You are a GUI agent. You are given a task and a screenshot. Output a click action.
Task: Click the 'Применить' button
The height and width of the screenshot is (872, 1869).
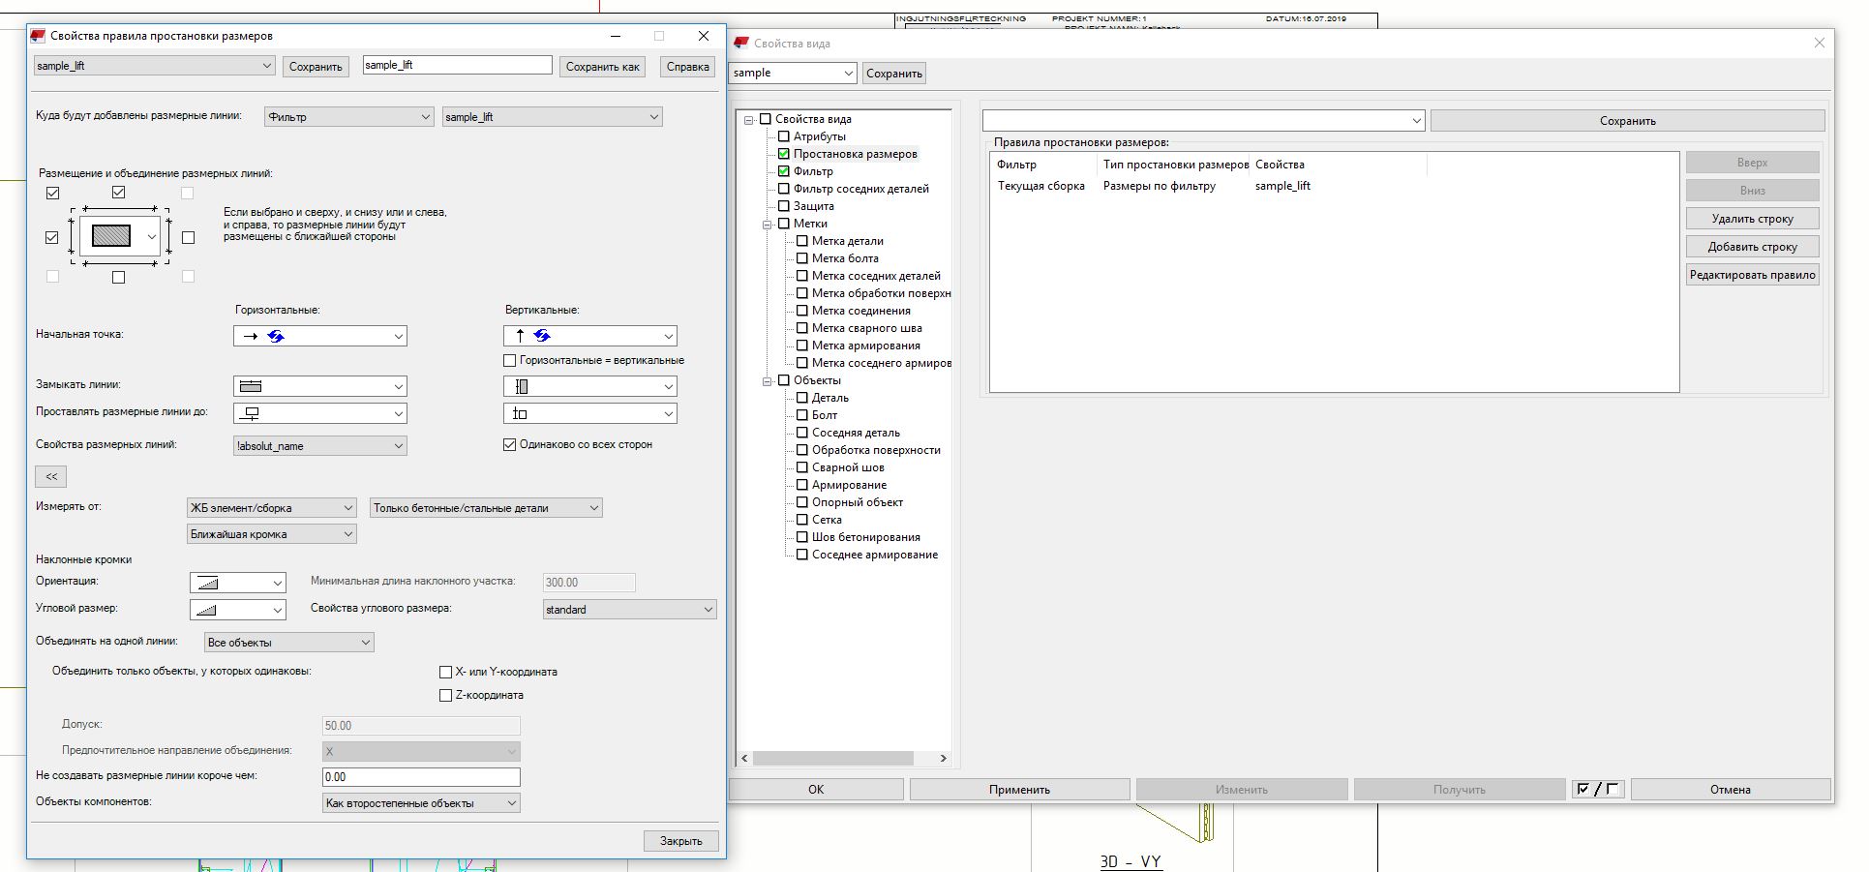(x=1019, y=790)
